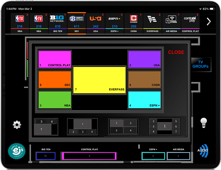221x170 pixels.
Task: Select the first NBA TV channel 216 source
Action: pyautogui.click(x=20, y=23)
